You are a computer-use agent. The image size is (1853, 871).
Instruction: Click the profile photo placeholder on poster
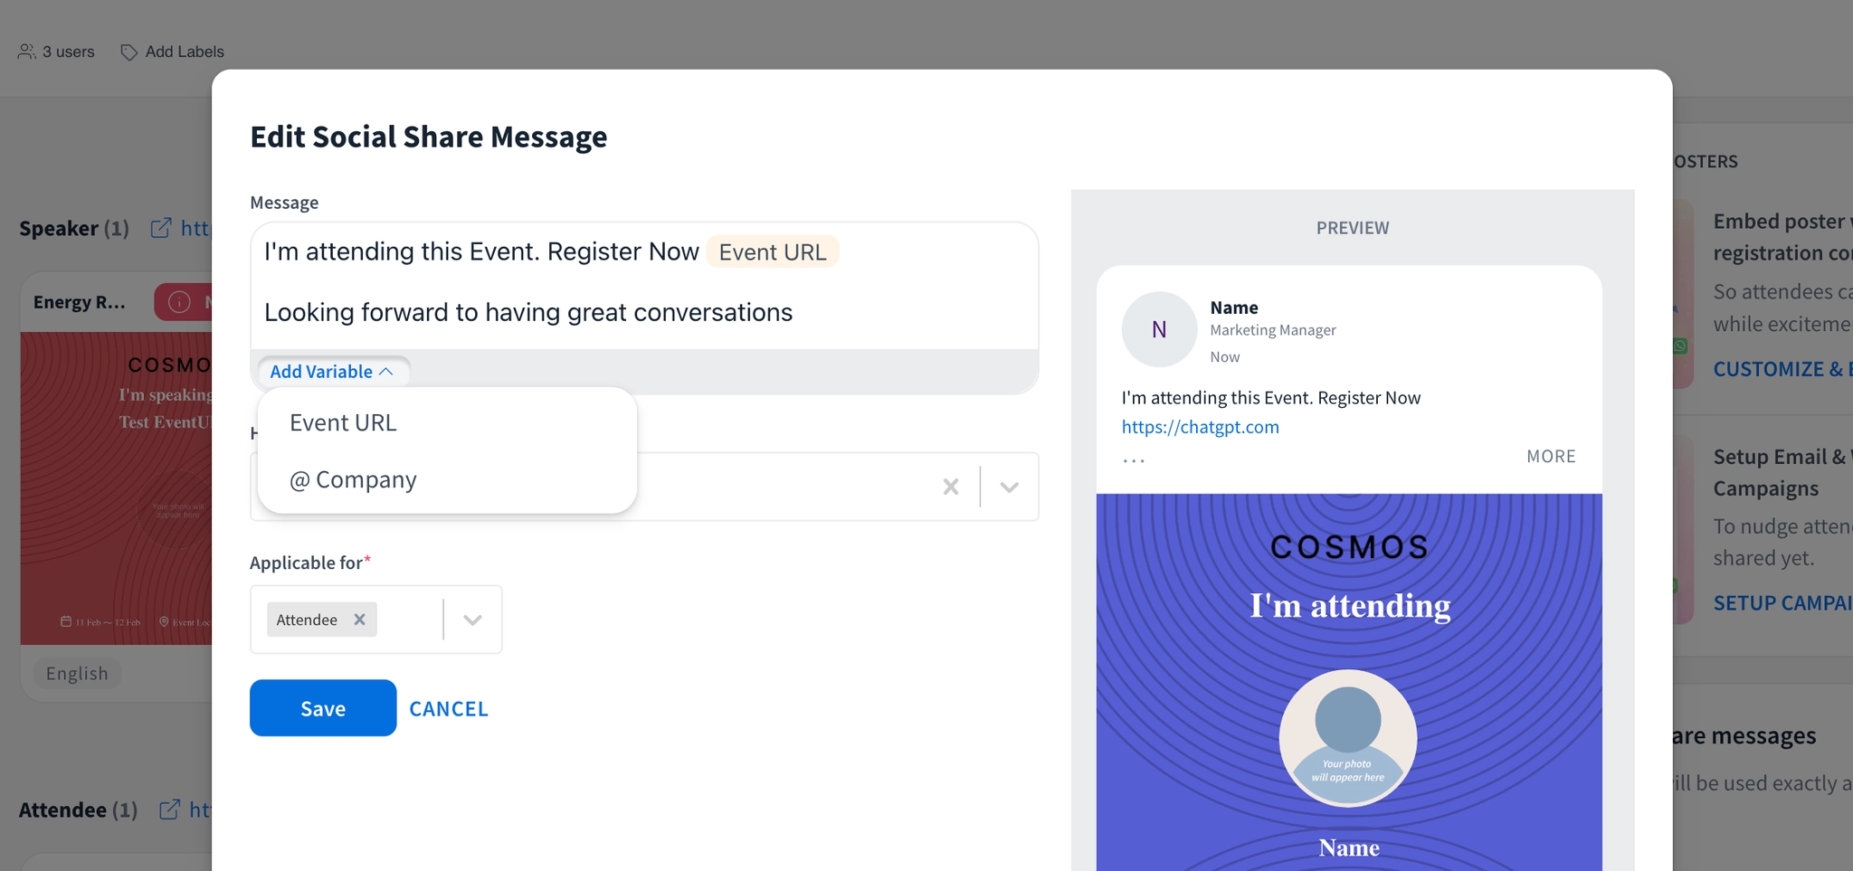pyautogui.click(x=1347, y=737)
